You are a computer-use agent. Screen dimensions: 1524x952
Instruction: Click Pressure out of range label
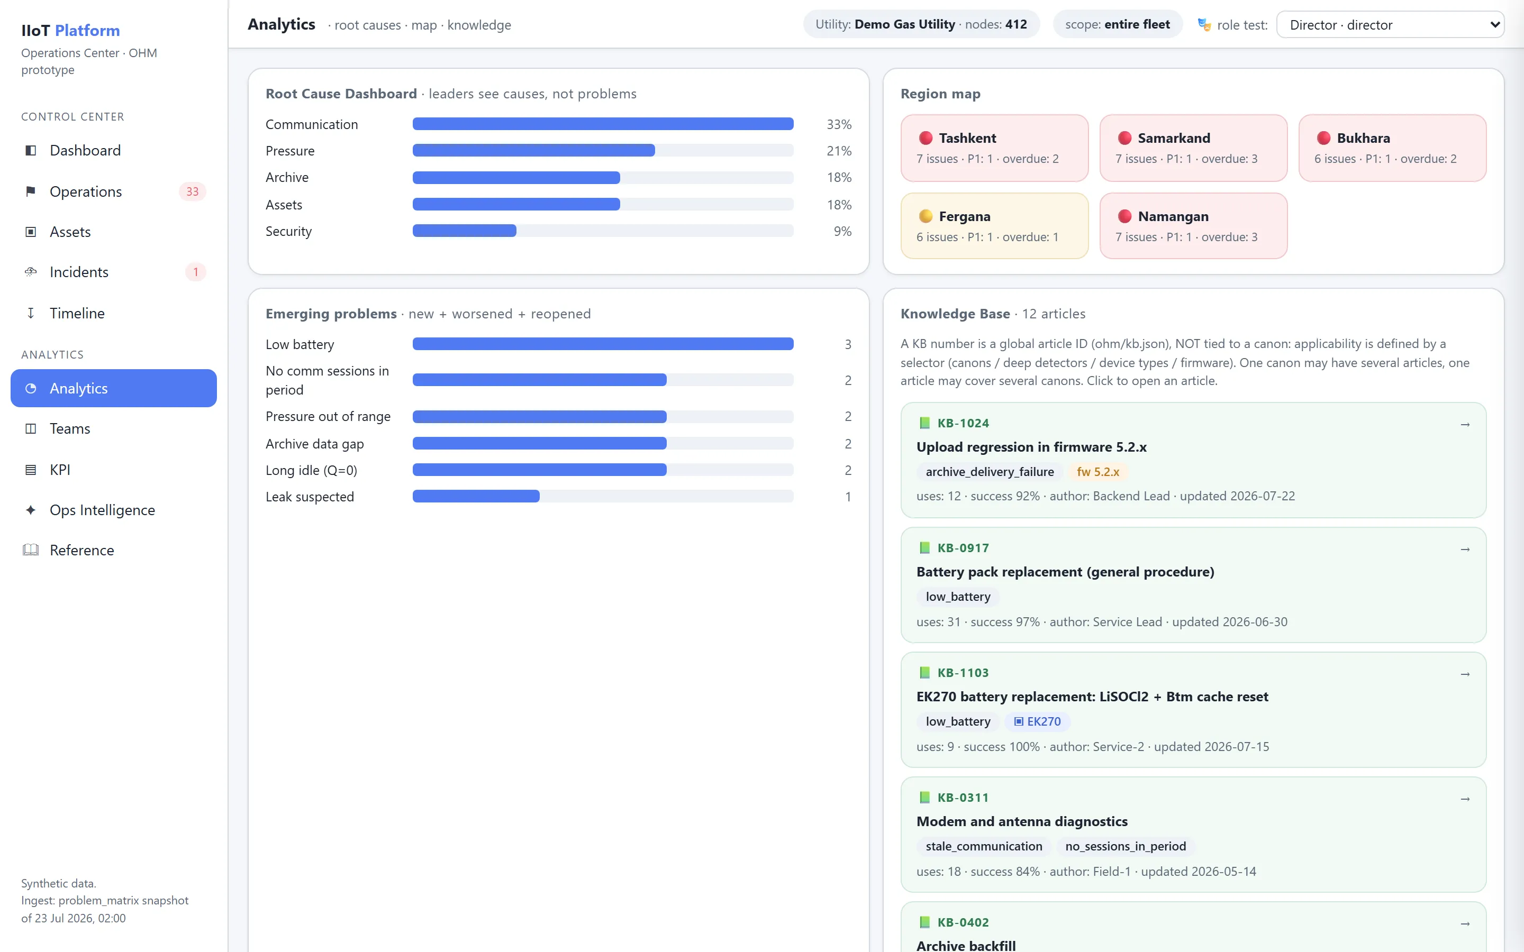coord(328,416)
